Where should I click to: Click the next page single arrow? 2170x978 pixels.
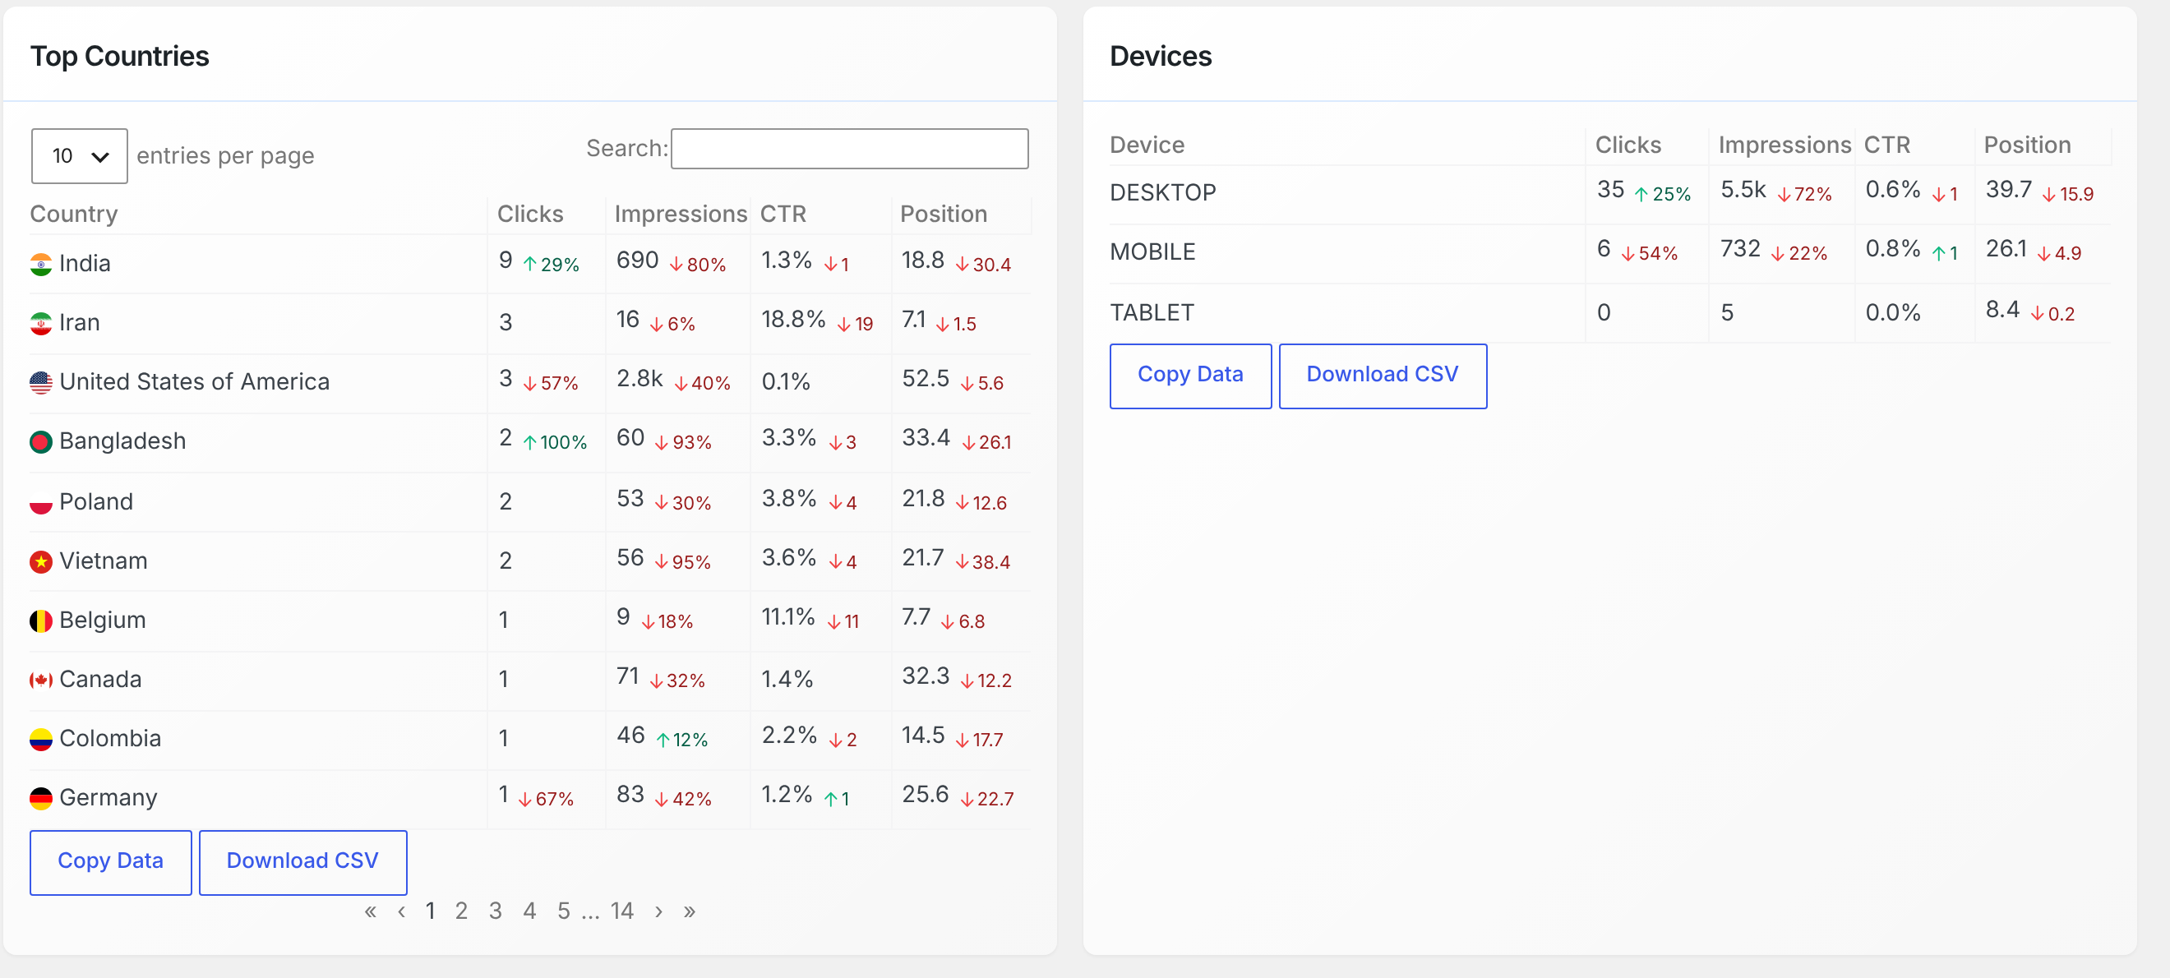[x=658, y=911]
